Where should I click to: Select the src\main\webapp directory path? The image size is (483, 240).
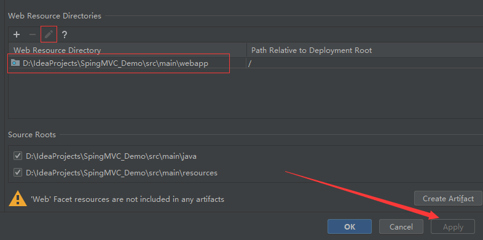(116, 63)
